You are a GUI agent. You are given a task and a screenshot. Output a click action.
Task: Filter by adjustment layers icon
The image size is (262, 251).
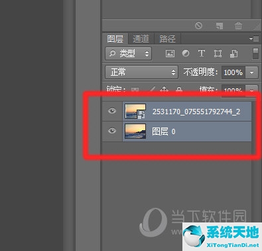(x=186, y=53)
